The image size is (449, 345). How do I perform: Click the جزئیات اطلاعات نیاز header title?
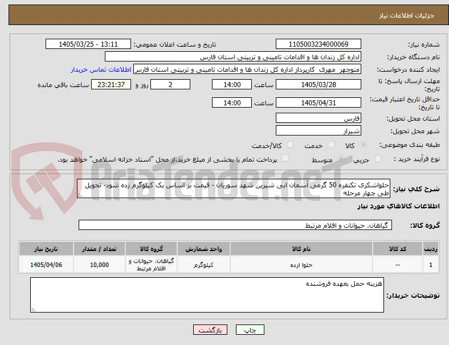(407, 15)
